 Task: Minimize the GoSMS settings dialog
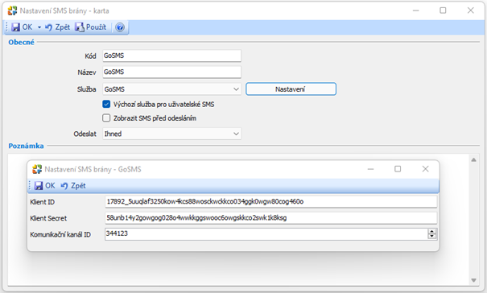tap(370, 169)
